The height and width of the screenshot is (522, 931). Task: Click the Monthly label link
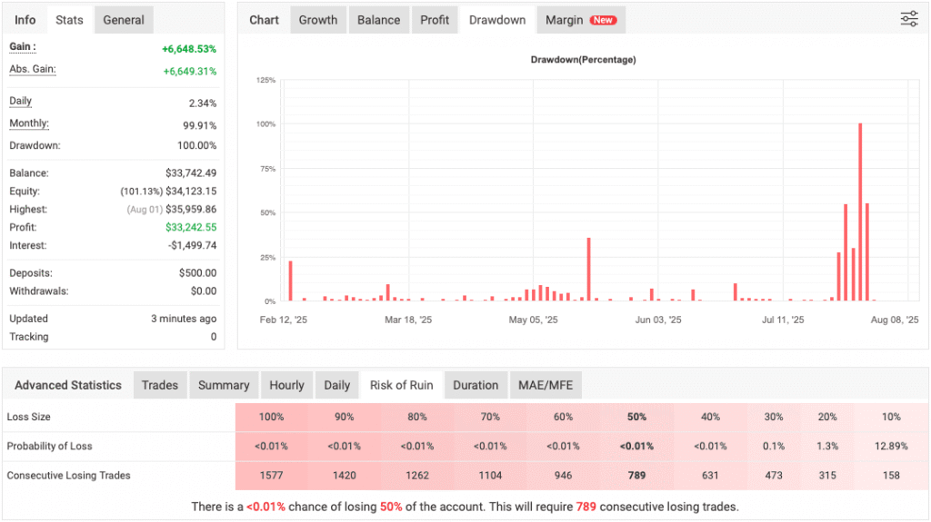[x=29, y=123]
